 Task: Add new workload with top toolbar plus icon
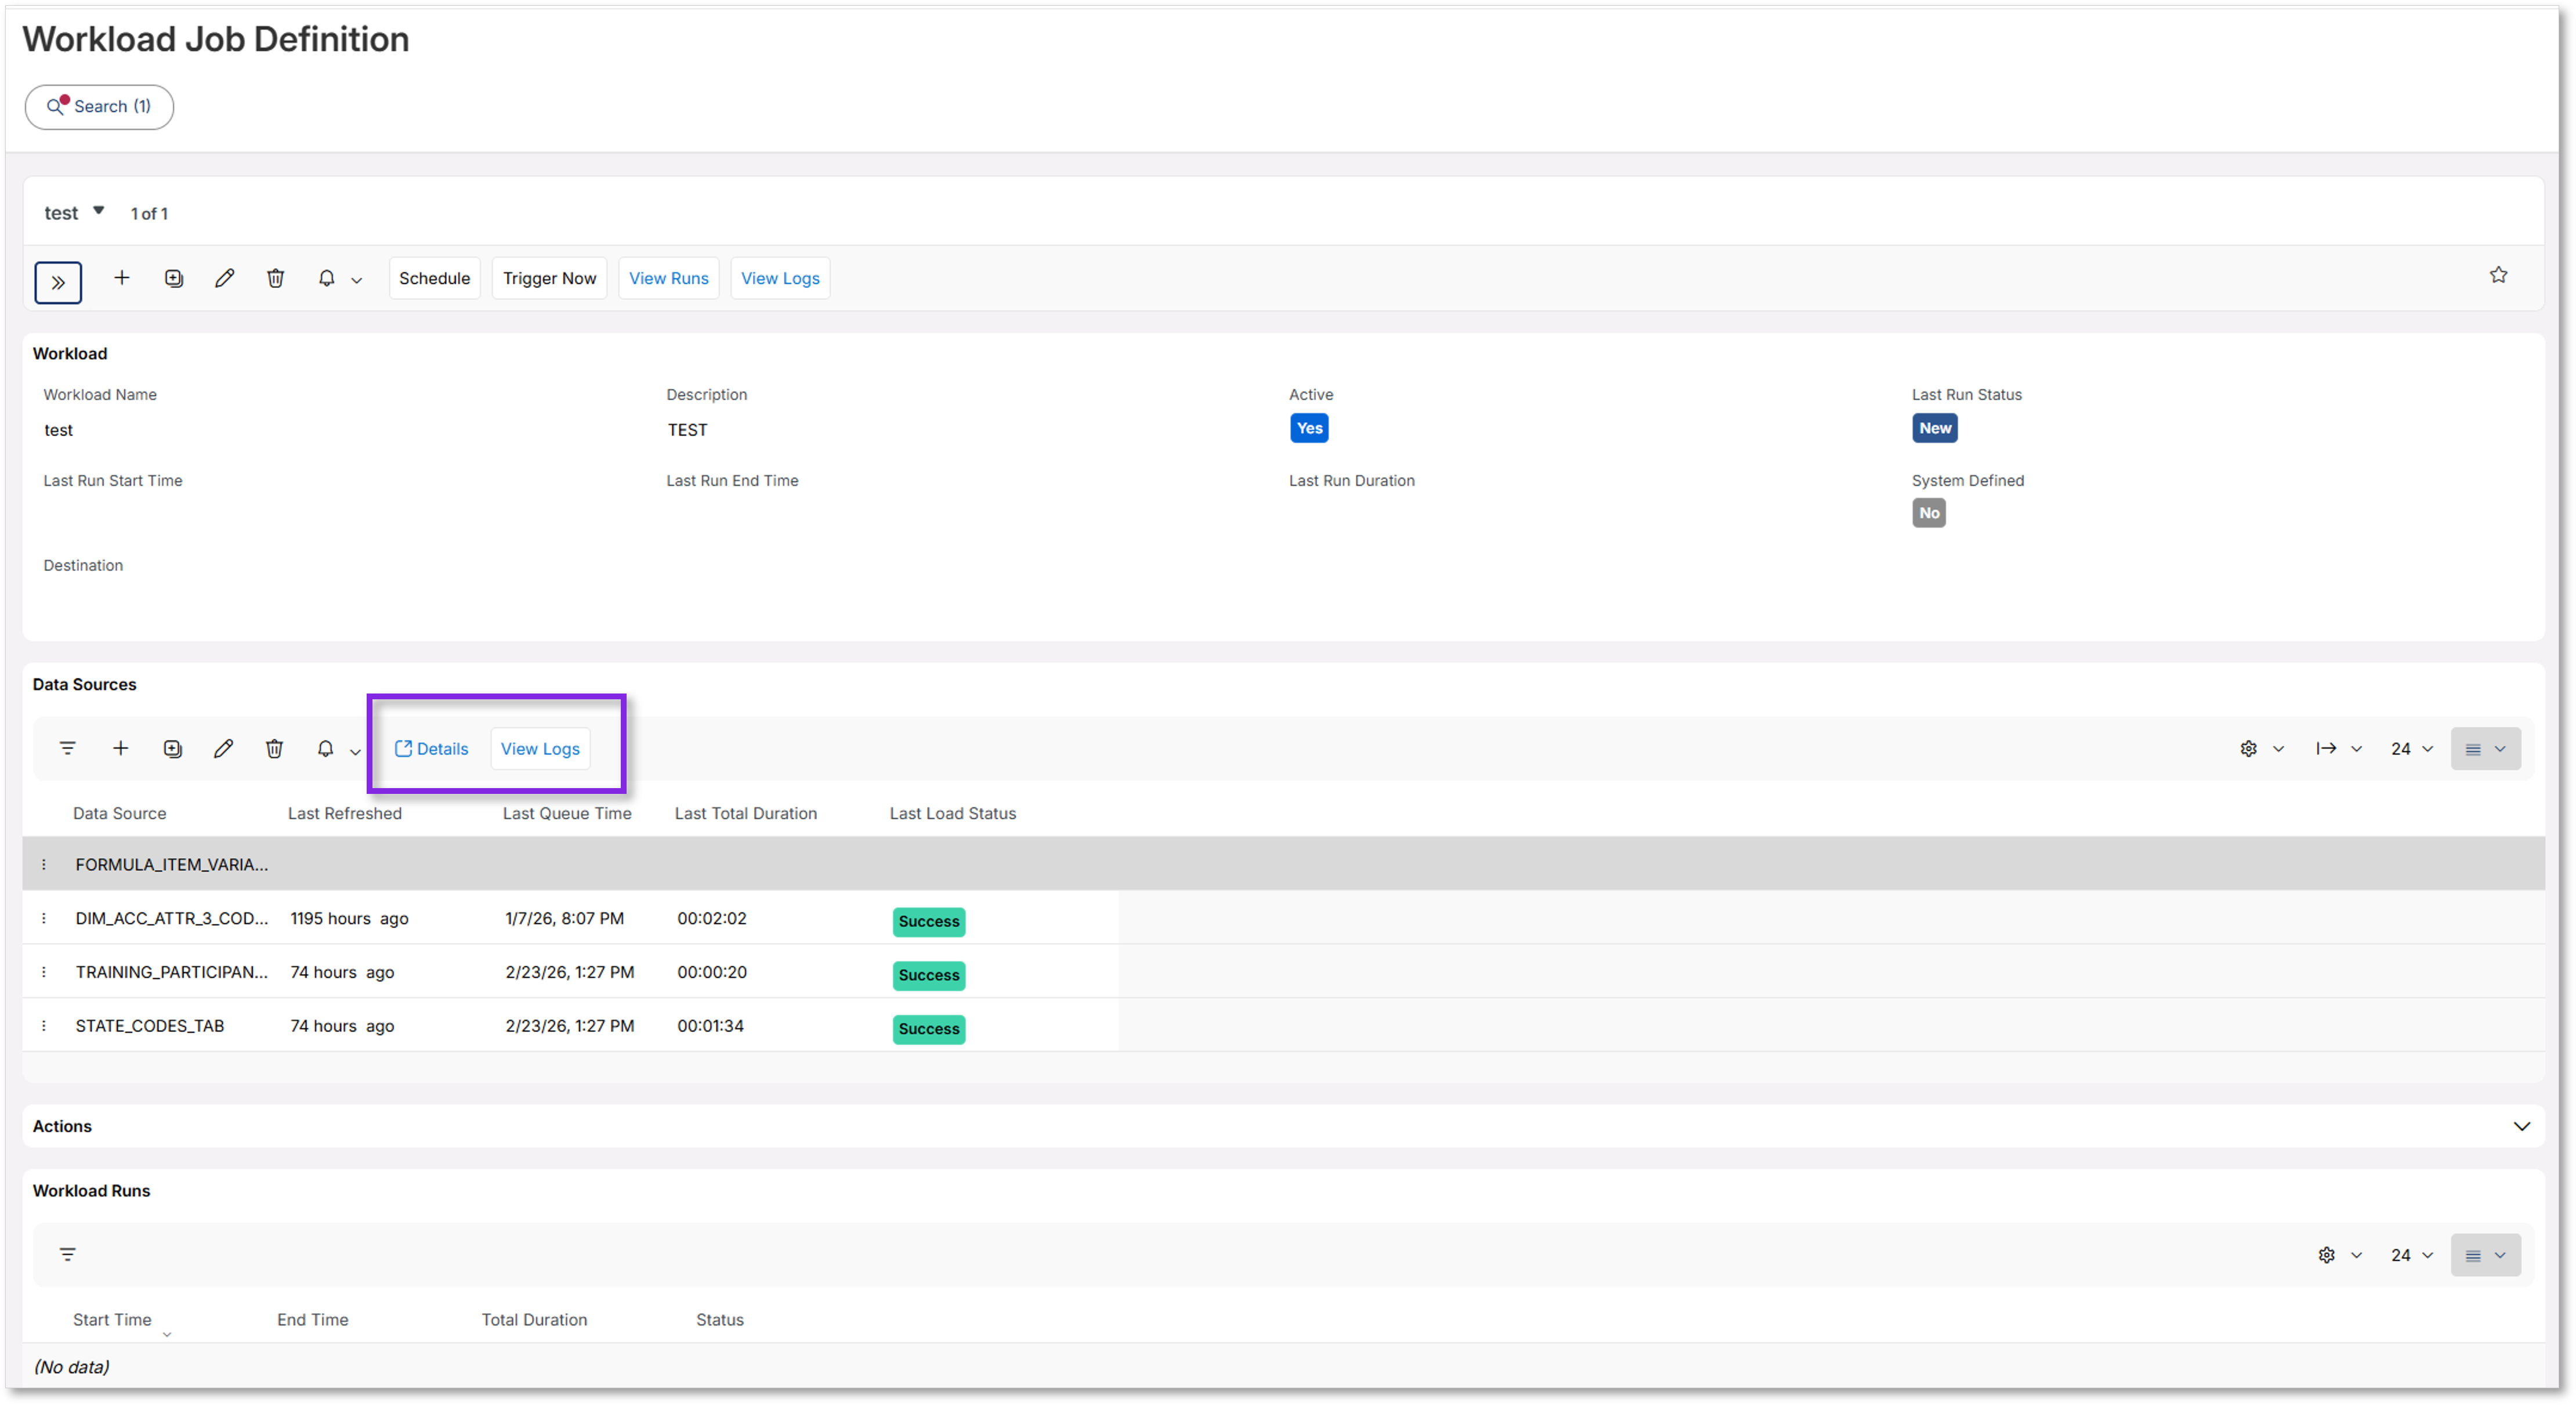122,278
